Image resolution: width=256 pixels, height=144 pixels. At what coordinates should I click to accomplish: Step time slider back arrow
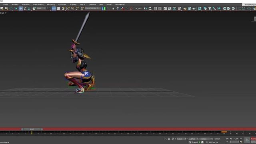[x=22, y=129]
